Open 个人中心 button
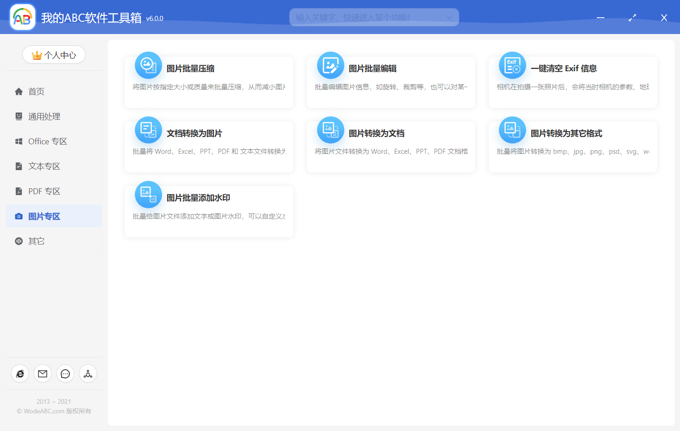Screen dimensions: 680x431 pos(54,55)
